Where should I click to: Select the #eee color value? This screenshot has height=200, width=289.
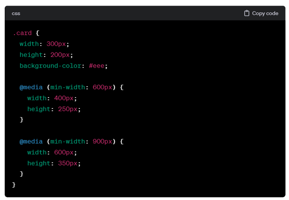(x=98, y=66)
